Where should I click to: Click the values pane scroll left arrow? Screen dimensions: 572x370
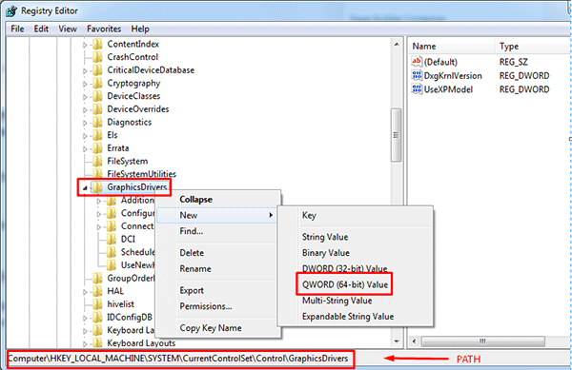click(x=414, y=341)
